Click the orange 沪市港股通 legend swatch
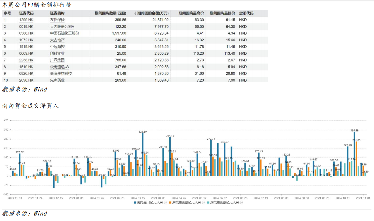The height and width of the screenshot is (221, 374). pos(170,203)
